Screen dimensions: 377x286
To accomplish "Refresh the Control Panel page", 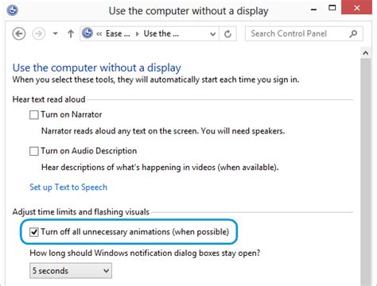I will click(227, 34).
